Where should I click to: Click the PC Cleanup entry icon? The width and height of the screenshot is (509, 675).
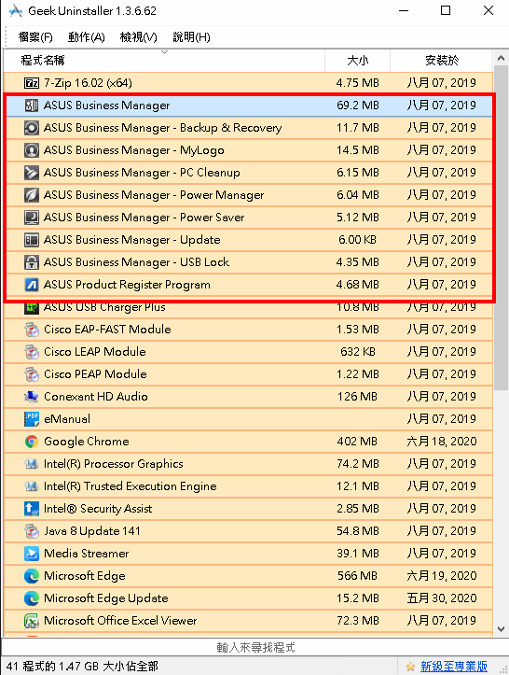pos(32,172)
